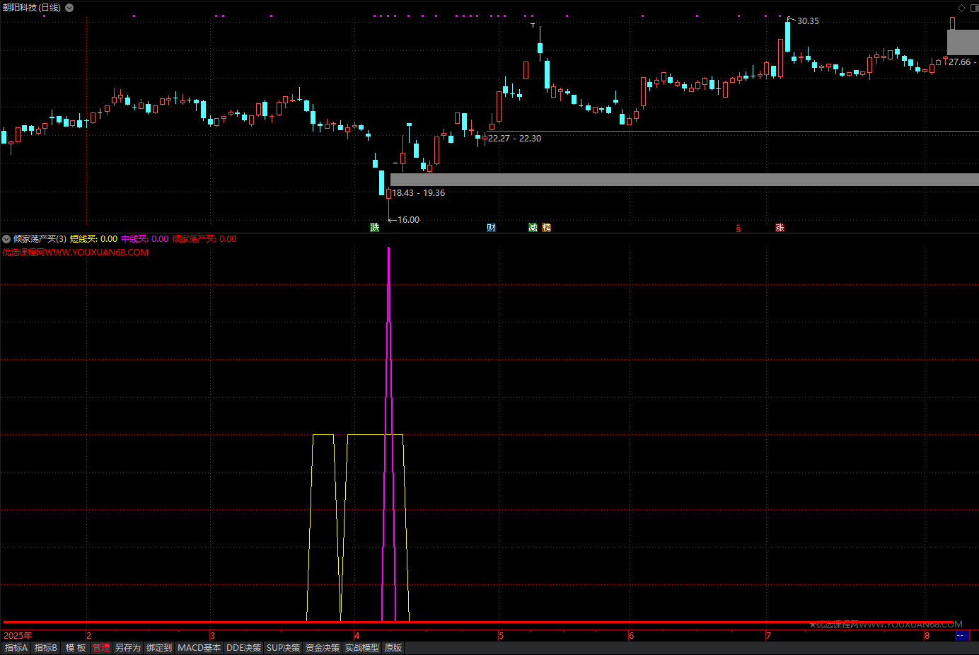This screenshot has height=655, width=979.
Task: Click the blue box at timeline's right end
Action: point(961,635)
